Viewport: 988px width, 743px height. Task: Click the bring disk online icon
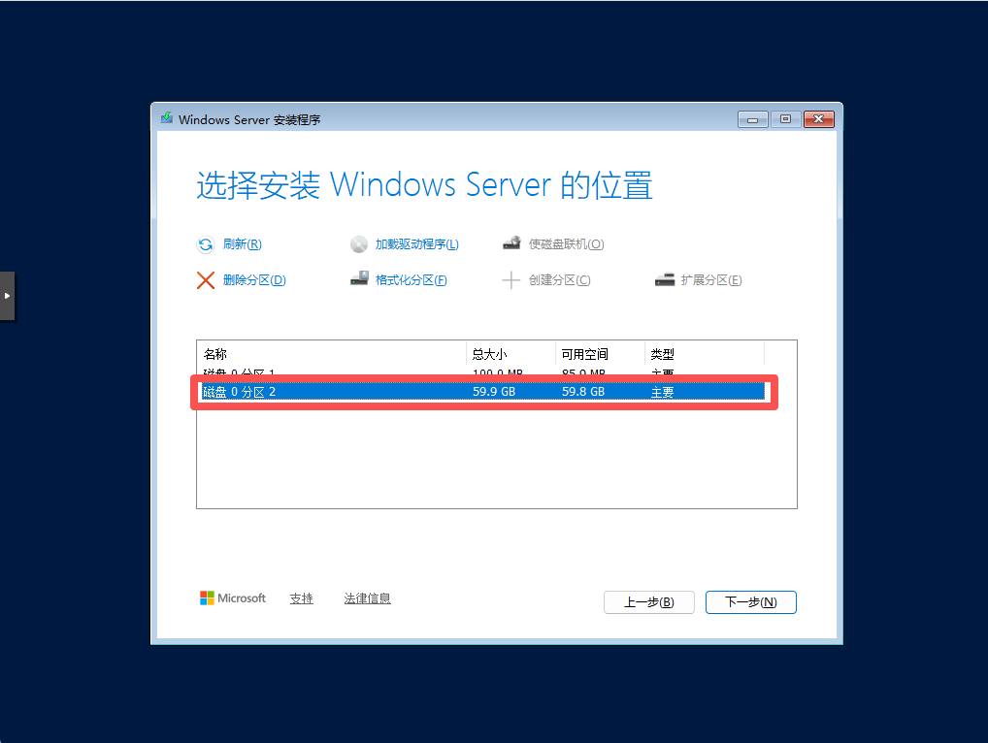click(511, 243)
